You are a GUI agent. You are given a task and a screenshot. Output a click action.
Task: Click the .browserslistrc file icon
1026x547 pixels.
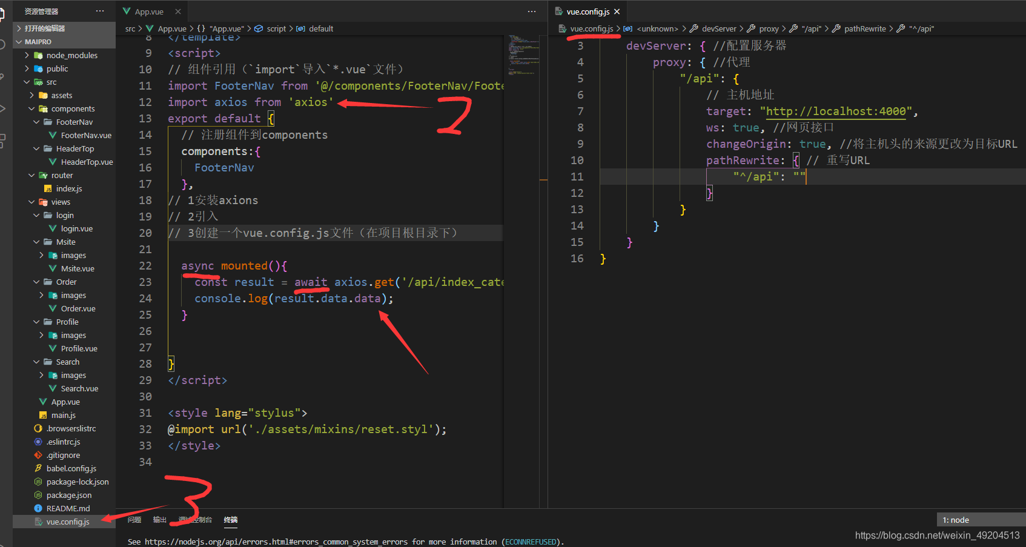[38, 428]
